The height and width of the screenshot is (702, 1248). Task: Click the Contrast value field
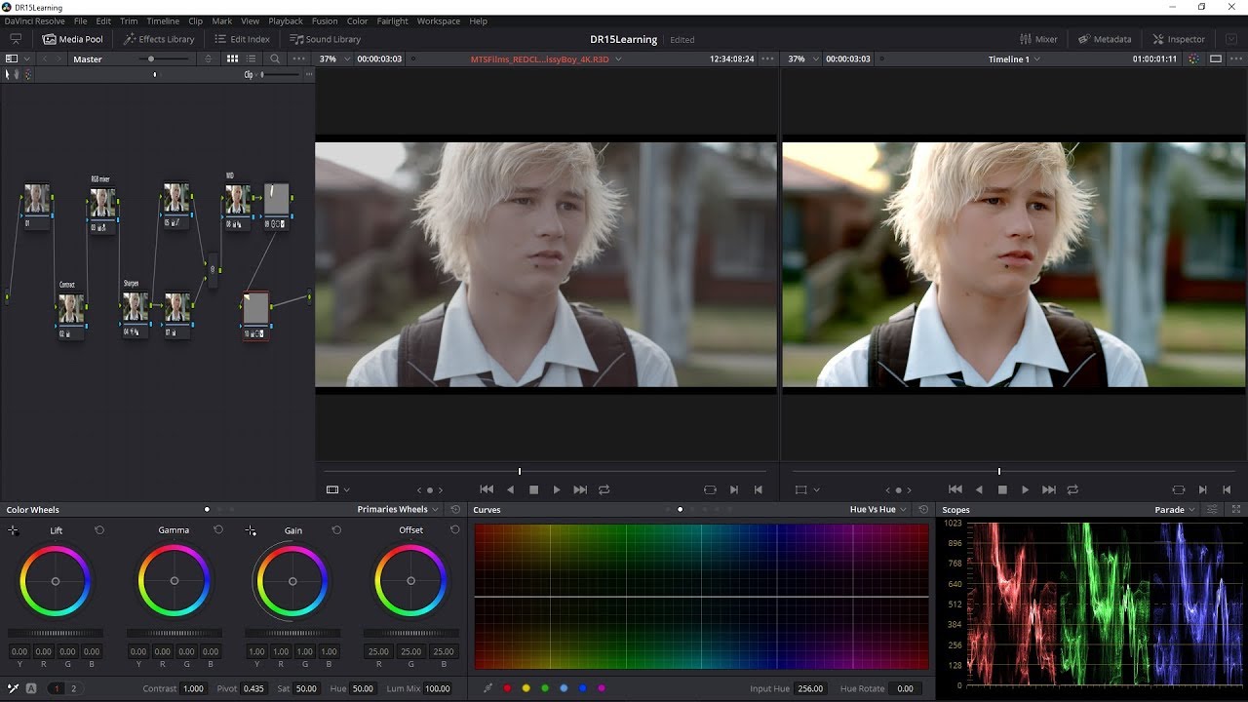(193, 688)
